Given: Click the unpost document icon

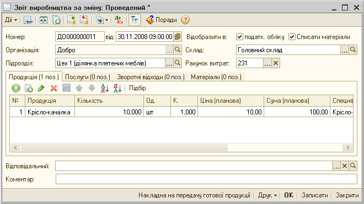Looking at the screenshot, I should tap(84, 20).
